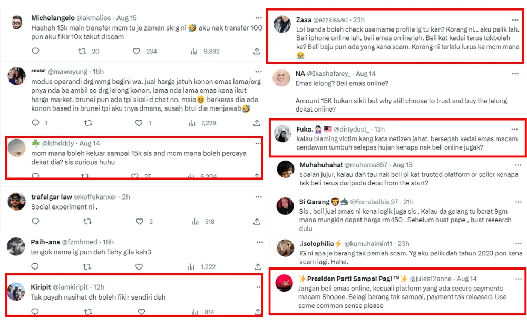Reply to Kiripit's tweet

click(x=35, y=312)
